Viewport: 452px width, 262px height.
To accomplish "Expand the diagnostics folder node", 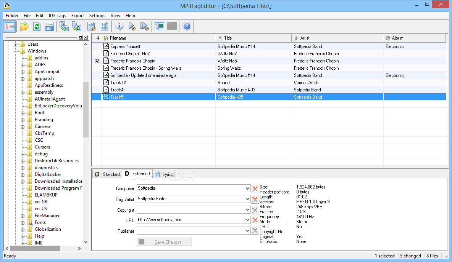I will pos(23,168).
